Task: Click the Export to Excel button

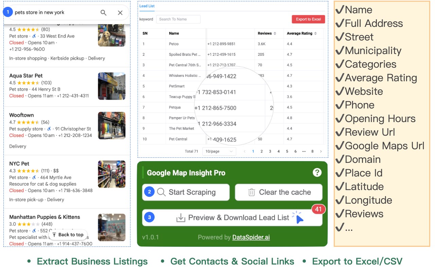Action: point(308,19)
